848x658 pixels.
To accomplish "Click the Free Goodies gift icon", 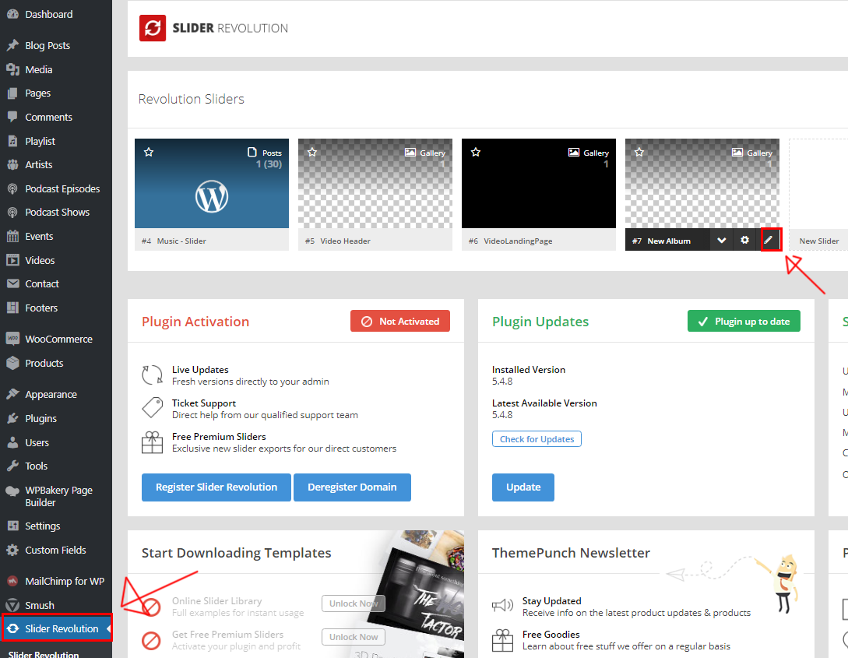I will pos(502,640).
